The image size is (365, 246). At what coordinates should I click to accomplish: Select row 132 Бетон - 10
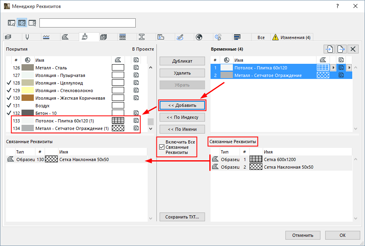point(76,113)
